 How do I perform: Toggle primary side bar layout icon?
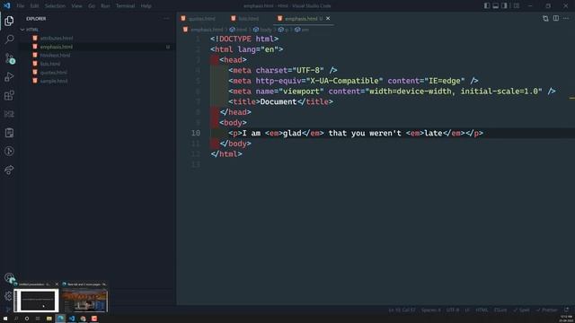pyautogui.click(x=487, y=6)
